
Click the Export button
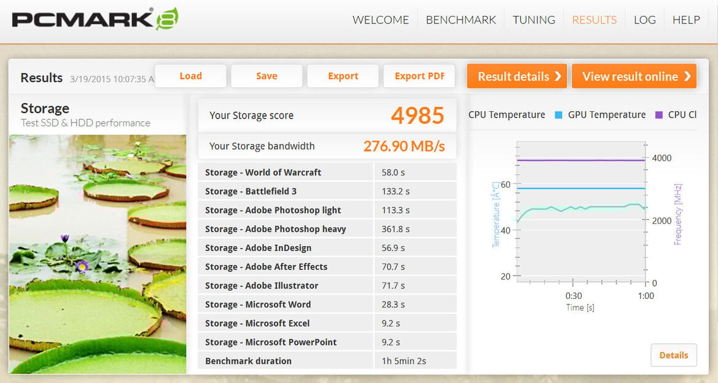click(343, 76)
